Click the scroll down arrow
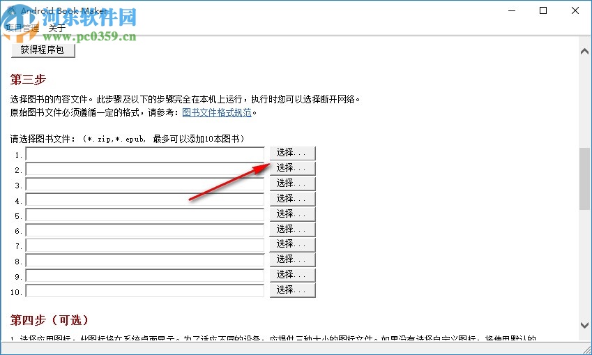 (584, 325)
